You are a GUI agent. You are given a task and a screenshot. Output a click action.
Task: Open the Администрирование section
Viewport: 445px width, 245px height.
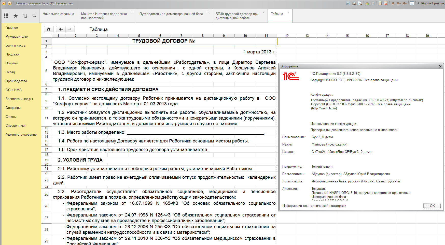pyautogui.click(x=21, y=135)
